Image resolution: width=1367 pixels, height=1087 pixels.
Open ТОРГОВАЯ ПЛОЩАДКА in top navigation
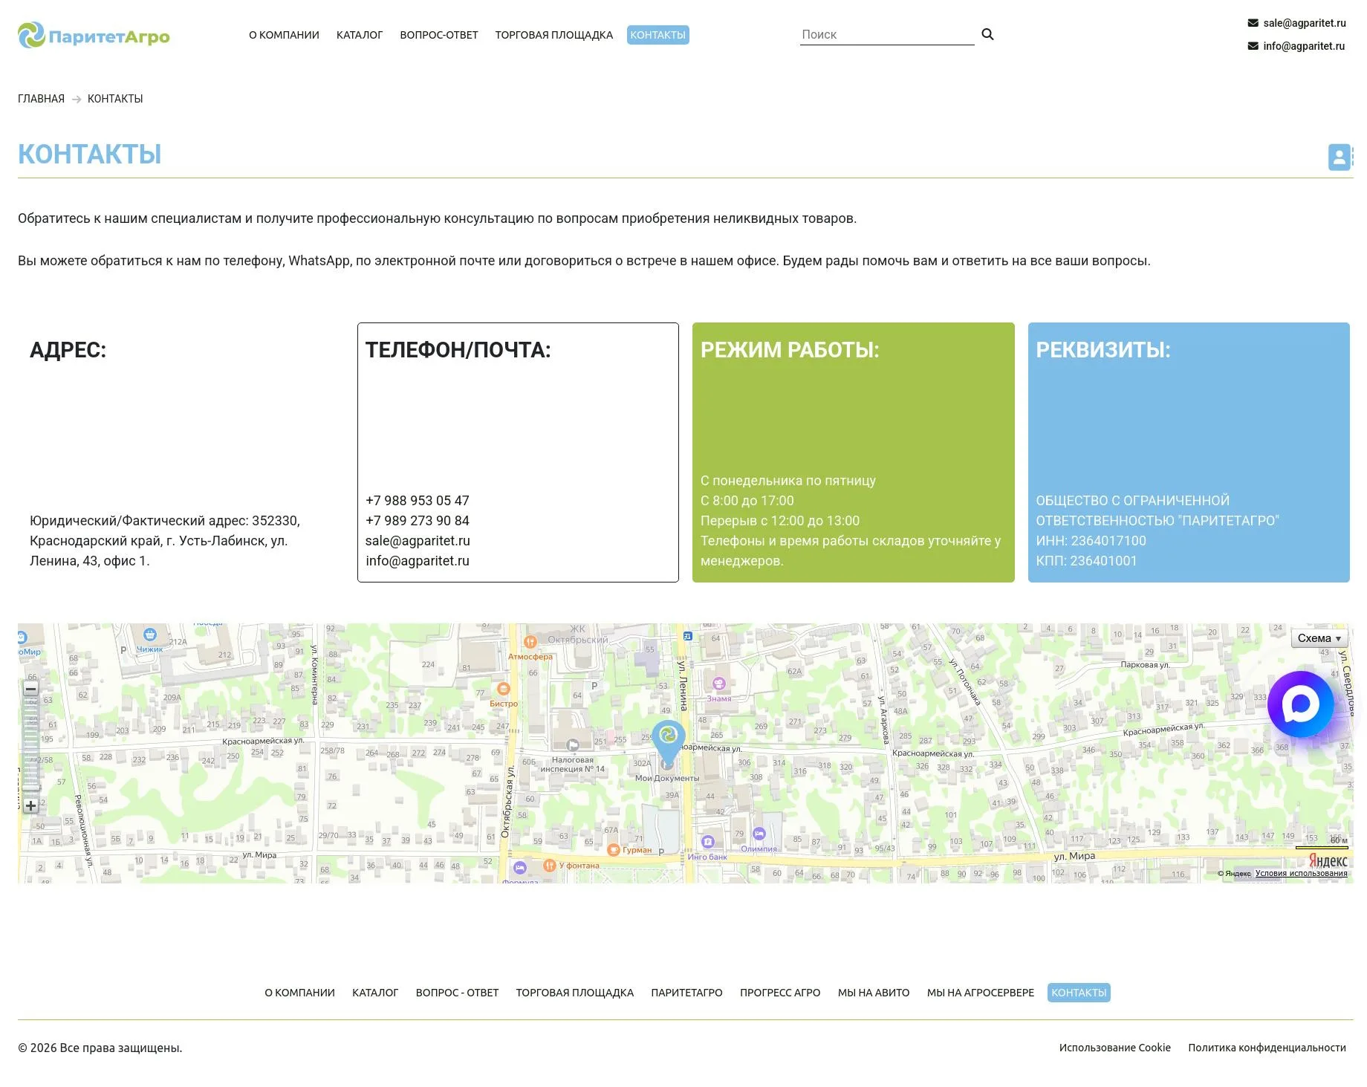click(x=554, y=35)
